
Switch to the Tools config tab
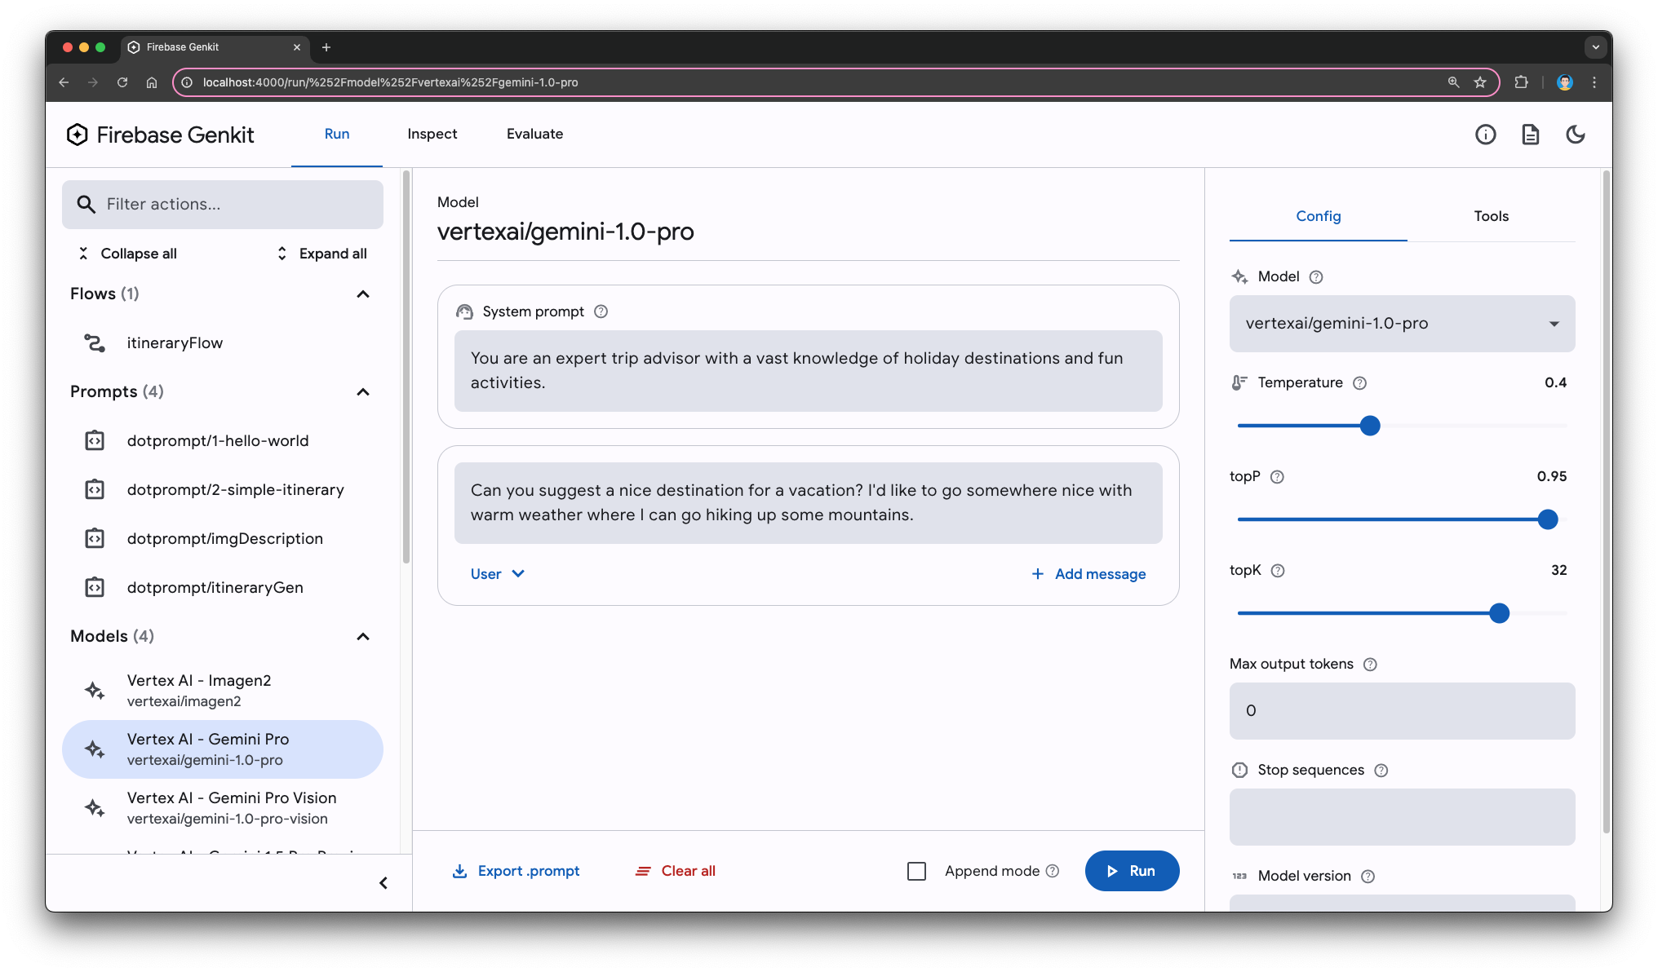[x=1492, y=216]
